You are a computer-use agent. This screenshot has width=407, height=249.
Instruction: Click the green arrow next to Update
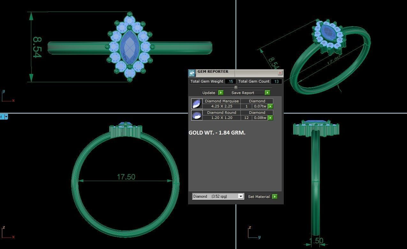pos(221,93)
